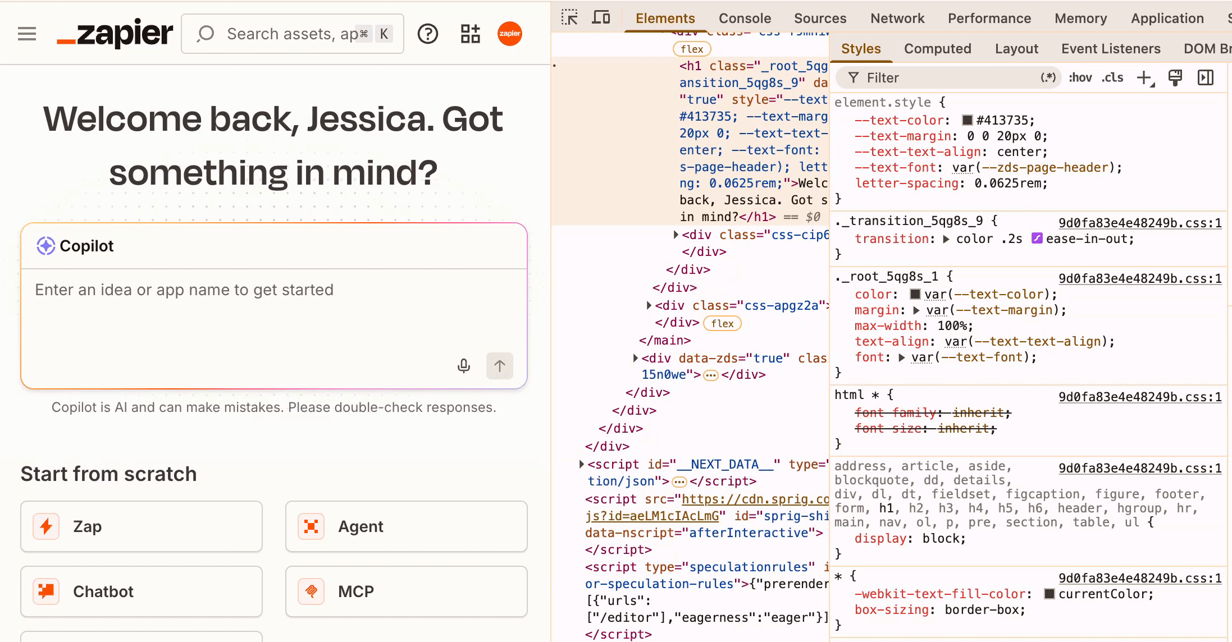Click the send arrow button in Copilot

pos(499,366)
